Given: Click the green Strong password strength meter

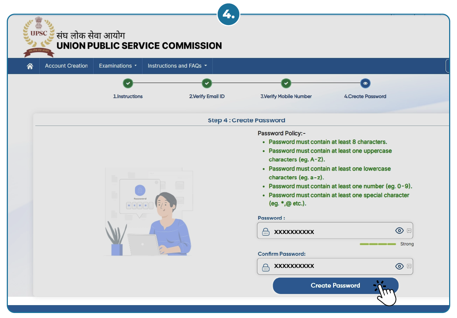Looking at the screenshot, I should [x=378, y=244].
